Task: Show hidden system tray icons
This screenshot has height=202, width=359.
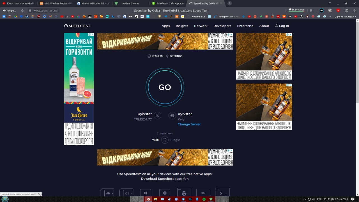Action: tap(305, 199)
